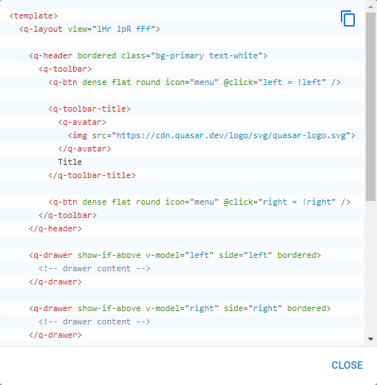
Task: Click the opening <q-toolbar-title> line
Action: [89, 109]
